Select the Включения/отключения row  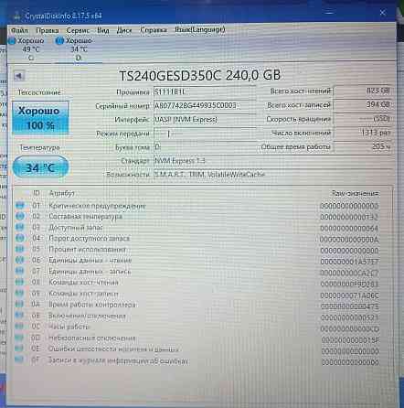197,316
